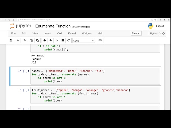
Task: Click the In [ ] prompt of names cell
Action: (x=24, y=71)
